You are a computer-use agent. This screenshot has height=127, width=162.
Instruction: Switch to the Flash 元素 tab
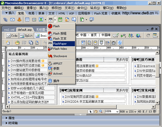101,14
